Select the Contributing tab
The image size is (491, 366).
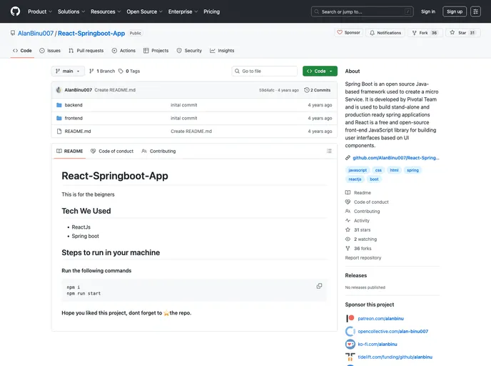158,151
